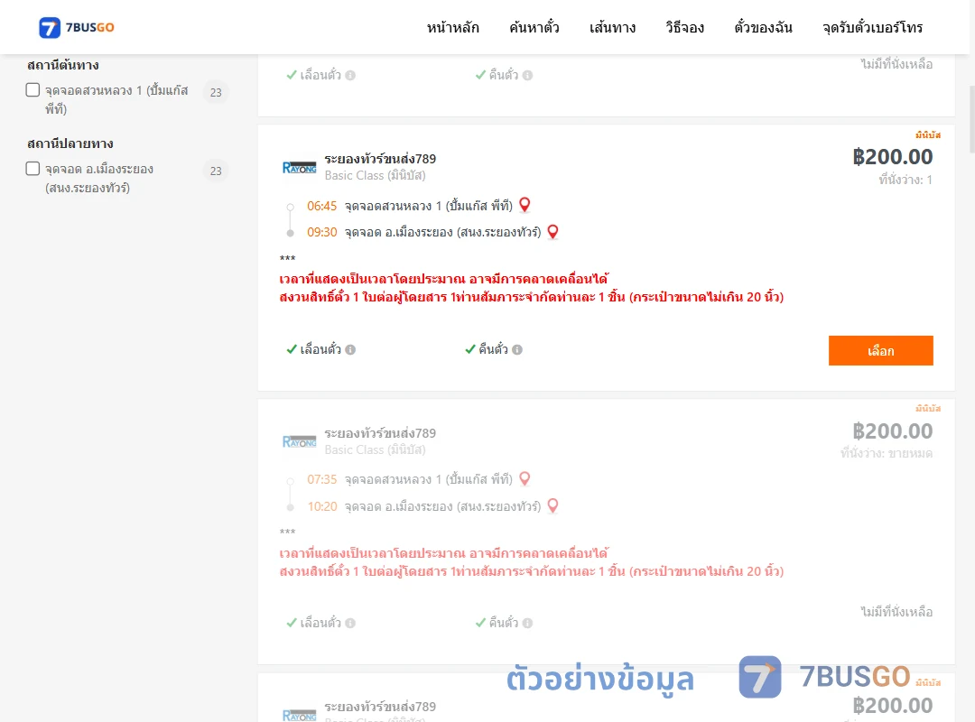Click the ที่นั่งว่าง: 1 seat availability text
Image resolution: width=975 pixels, height=722 pixels.
click(x=905, y=180)
